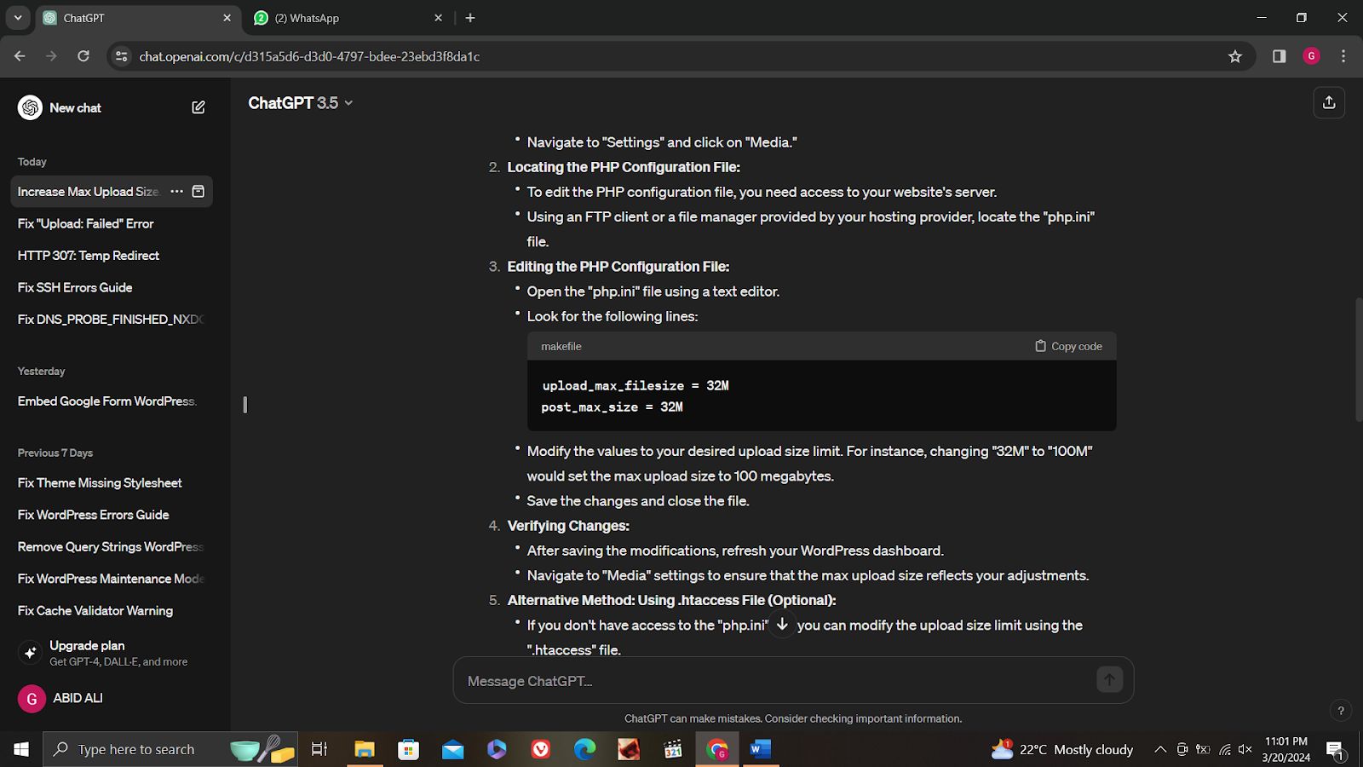Open the share chat icon

pos(1328,103)
